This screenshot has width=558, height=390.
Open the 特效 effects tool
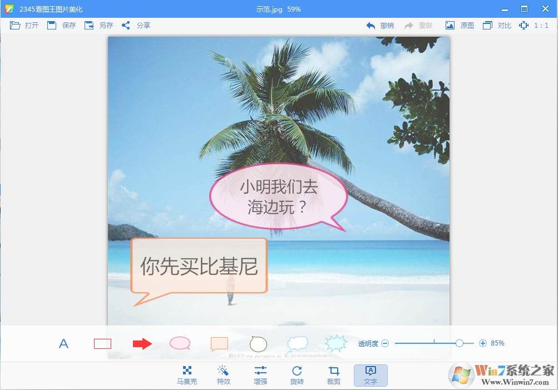point(224,376)
